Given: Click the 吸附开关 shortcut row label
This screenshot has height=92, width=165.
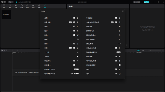Looking at the screenshot, I should [89, 27].
